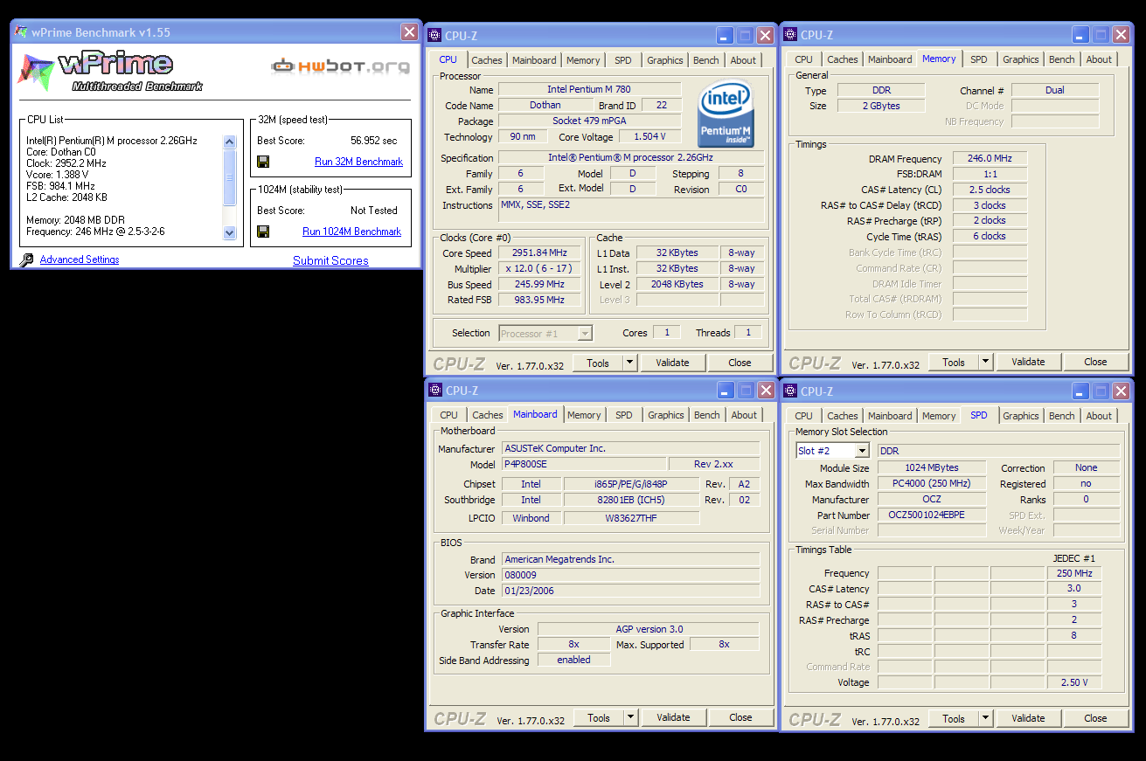This screenshot has width=1146, height=761.
Task: Click the BIOS date 01/23/2006 field
Action: 629,591
